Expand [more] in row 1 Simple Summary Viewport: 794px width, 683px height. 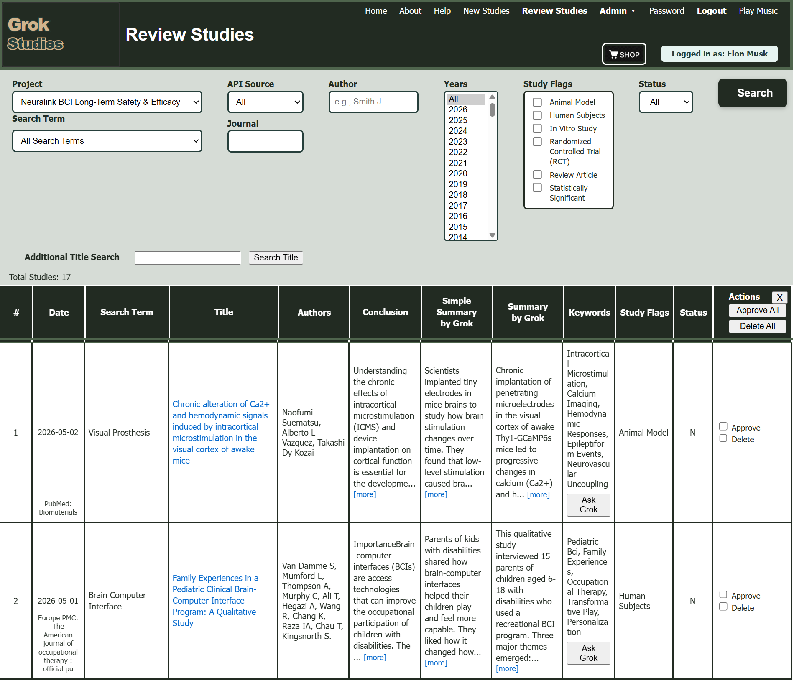pyautogui.click(x=436, y=494)
